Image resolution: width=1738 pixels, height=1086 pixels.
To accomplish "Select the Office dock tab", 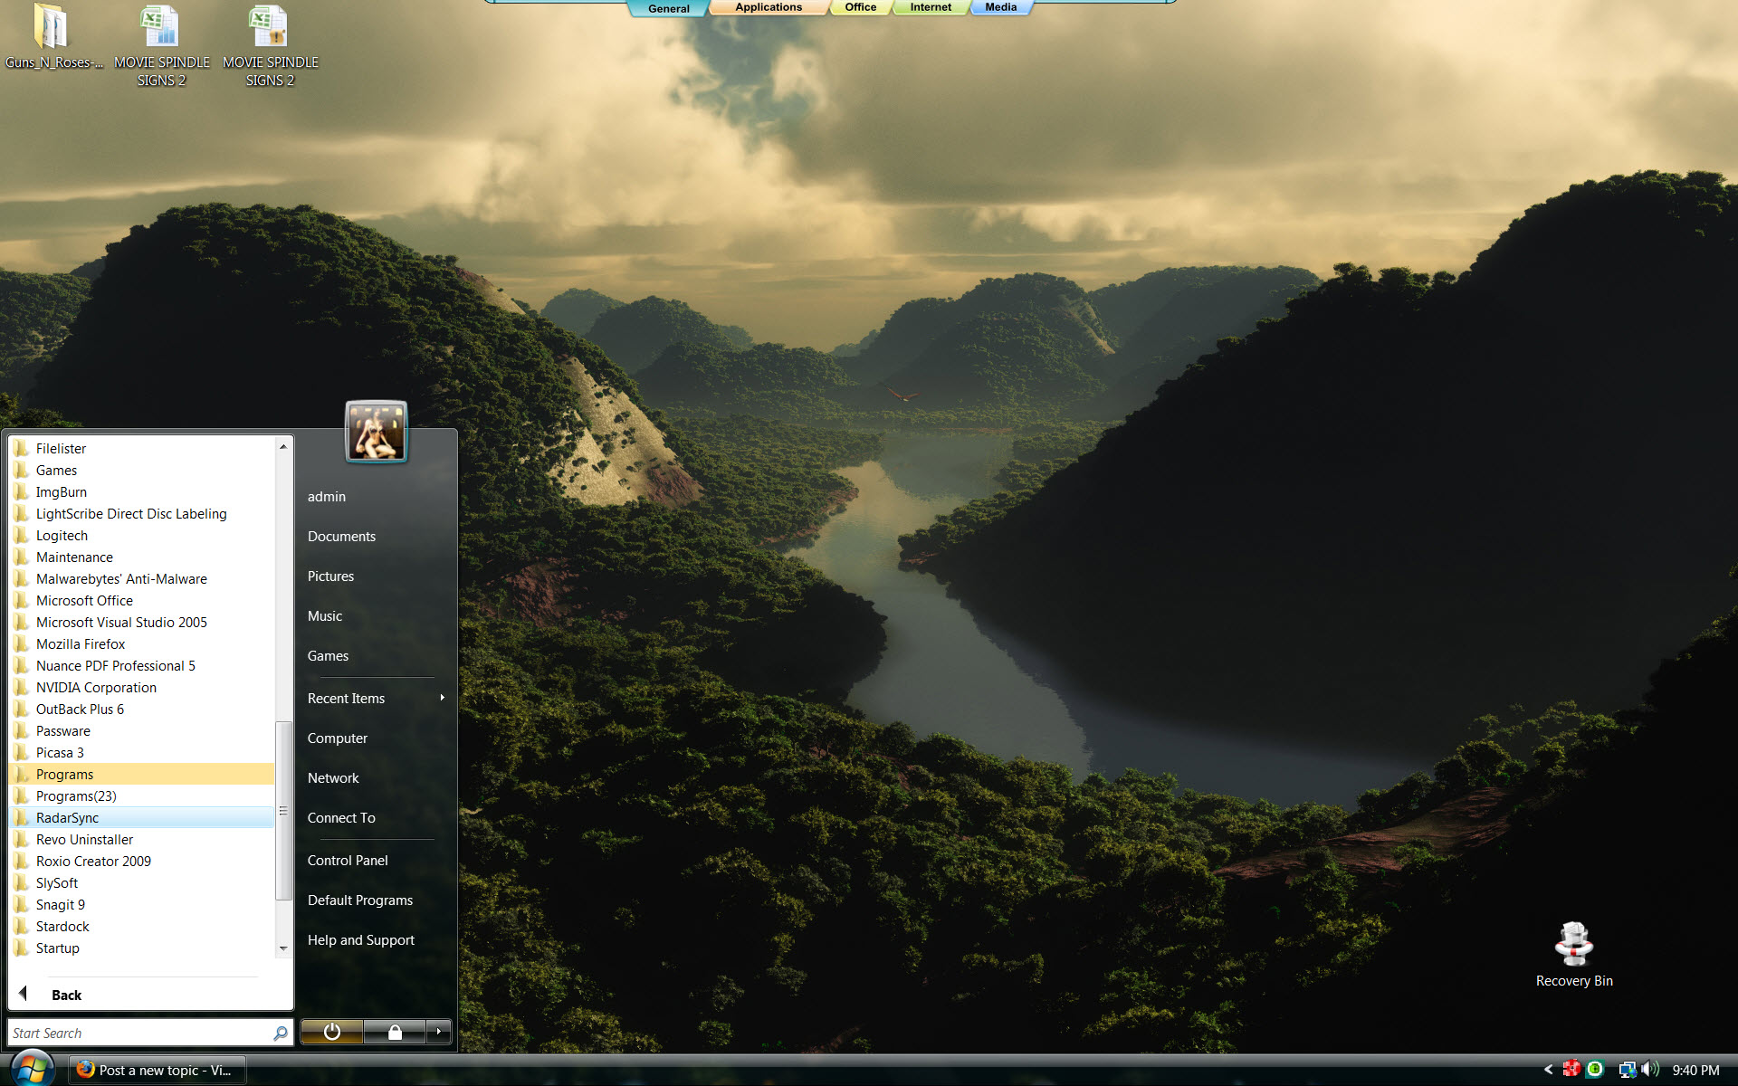I will click(x=860, y=7).
